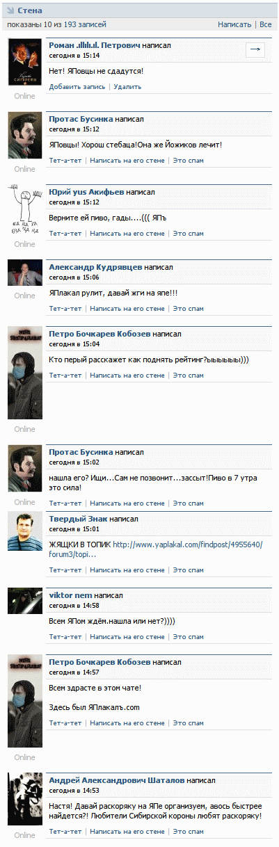Screen dimensions: 279x847
Task: Open Андрей Шаталов's black-and-white avatar
Action: (24, 799)
